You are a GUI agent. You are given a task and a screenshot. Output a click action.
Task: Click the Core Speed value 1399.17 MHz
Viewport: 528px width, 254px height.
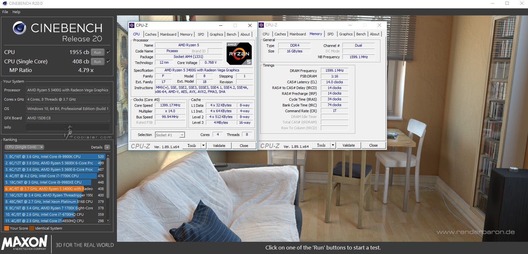coord(170,105)
